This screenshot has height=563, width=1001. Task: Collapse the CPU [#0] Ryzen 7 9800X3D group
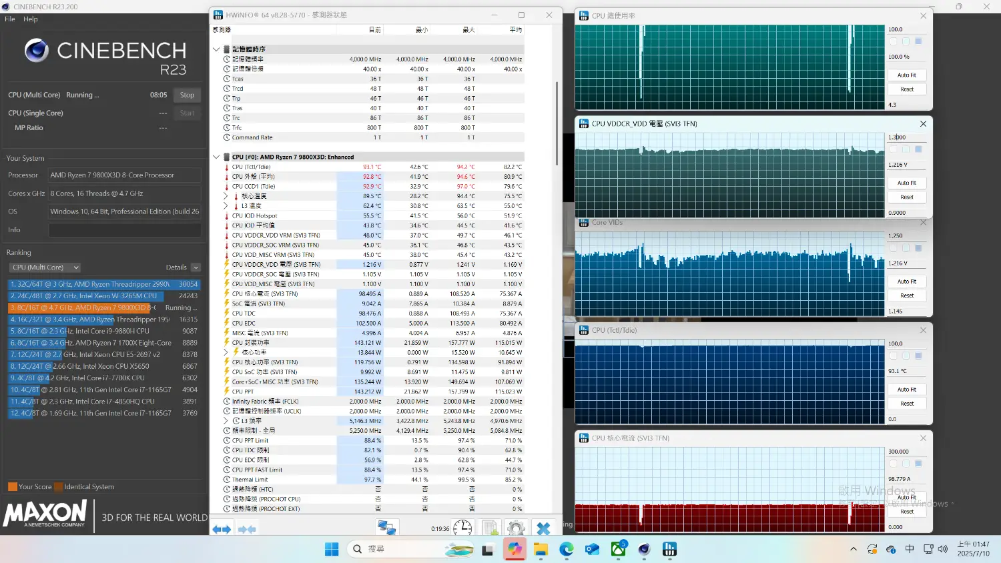(x=216, y=157)
